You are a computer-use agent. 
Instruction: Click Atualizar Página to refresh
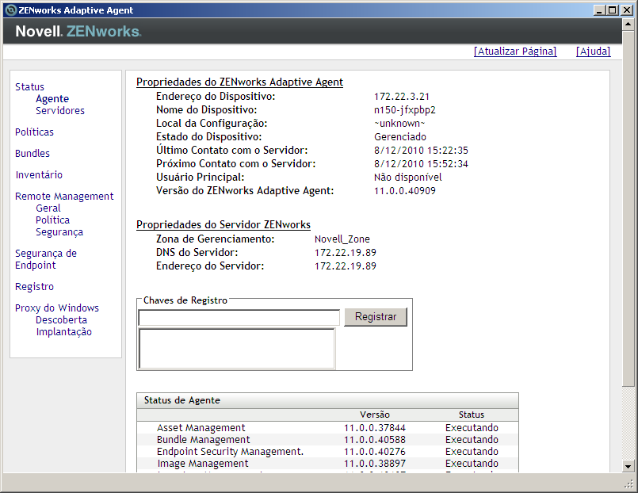point(515,51)
